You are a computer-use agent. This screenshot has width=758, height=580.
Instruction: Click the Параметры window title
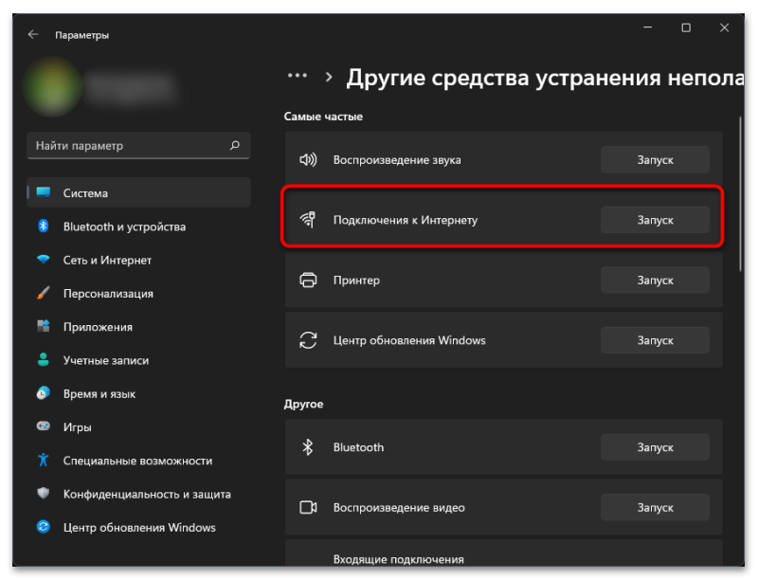tap(81, 35)
